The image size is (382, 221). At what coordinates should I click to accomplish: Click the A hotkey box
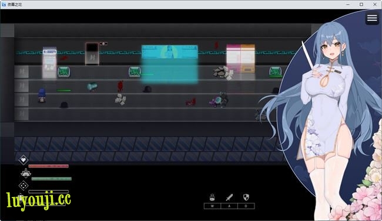229,206
